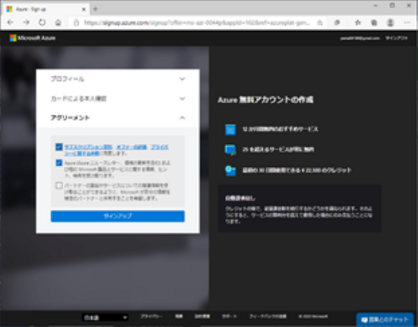Click the lock icon in the address bar

76,23
